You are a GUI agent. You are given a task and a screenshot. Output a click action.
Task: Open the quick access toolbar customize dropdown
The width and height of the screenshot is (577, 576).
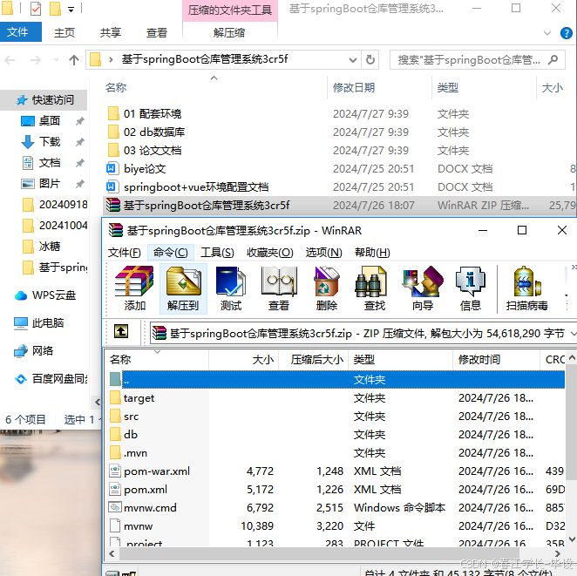click(x=71, y=10)
